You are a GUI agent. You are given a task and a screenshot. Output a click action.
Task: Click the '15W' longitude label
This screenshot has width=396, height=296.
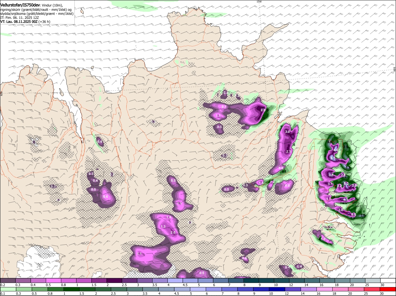coord(259,2)
